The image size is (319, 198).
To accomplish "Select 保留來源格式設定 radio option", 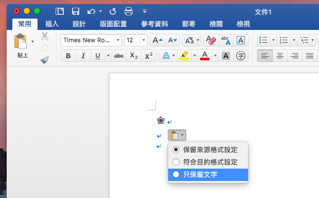I will click(208, 150).
